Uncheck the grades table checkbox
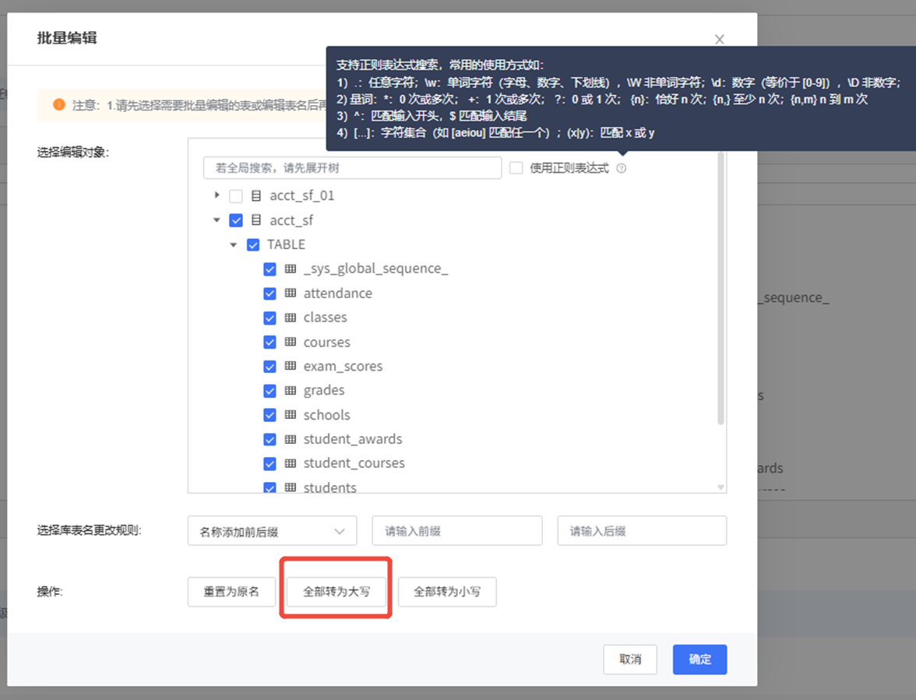 [270, 391]
